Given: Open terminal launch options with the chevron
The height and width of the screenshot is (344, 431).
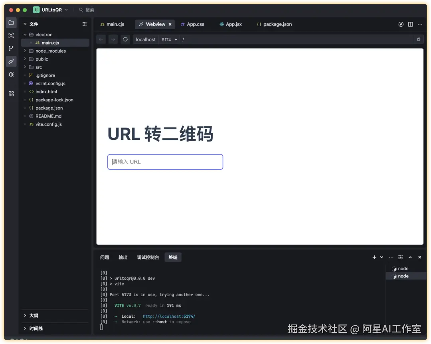Looking at the screenshot, I should [381, 257].
